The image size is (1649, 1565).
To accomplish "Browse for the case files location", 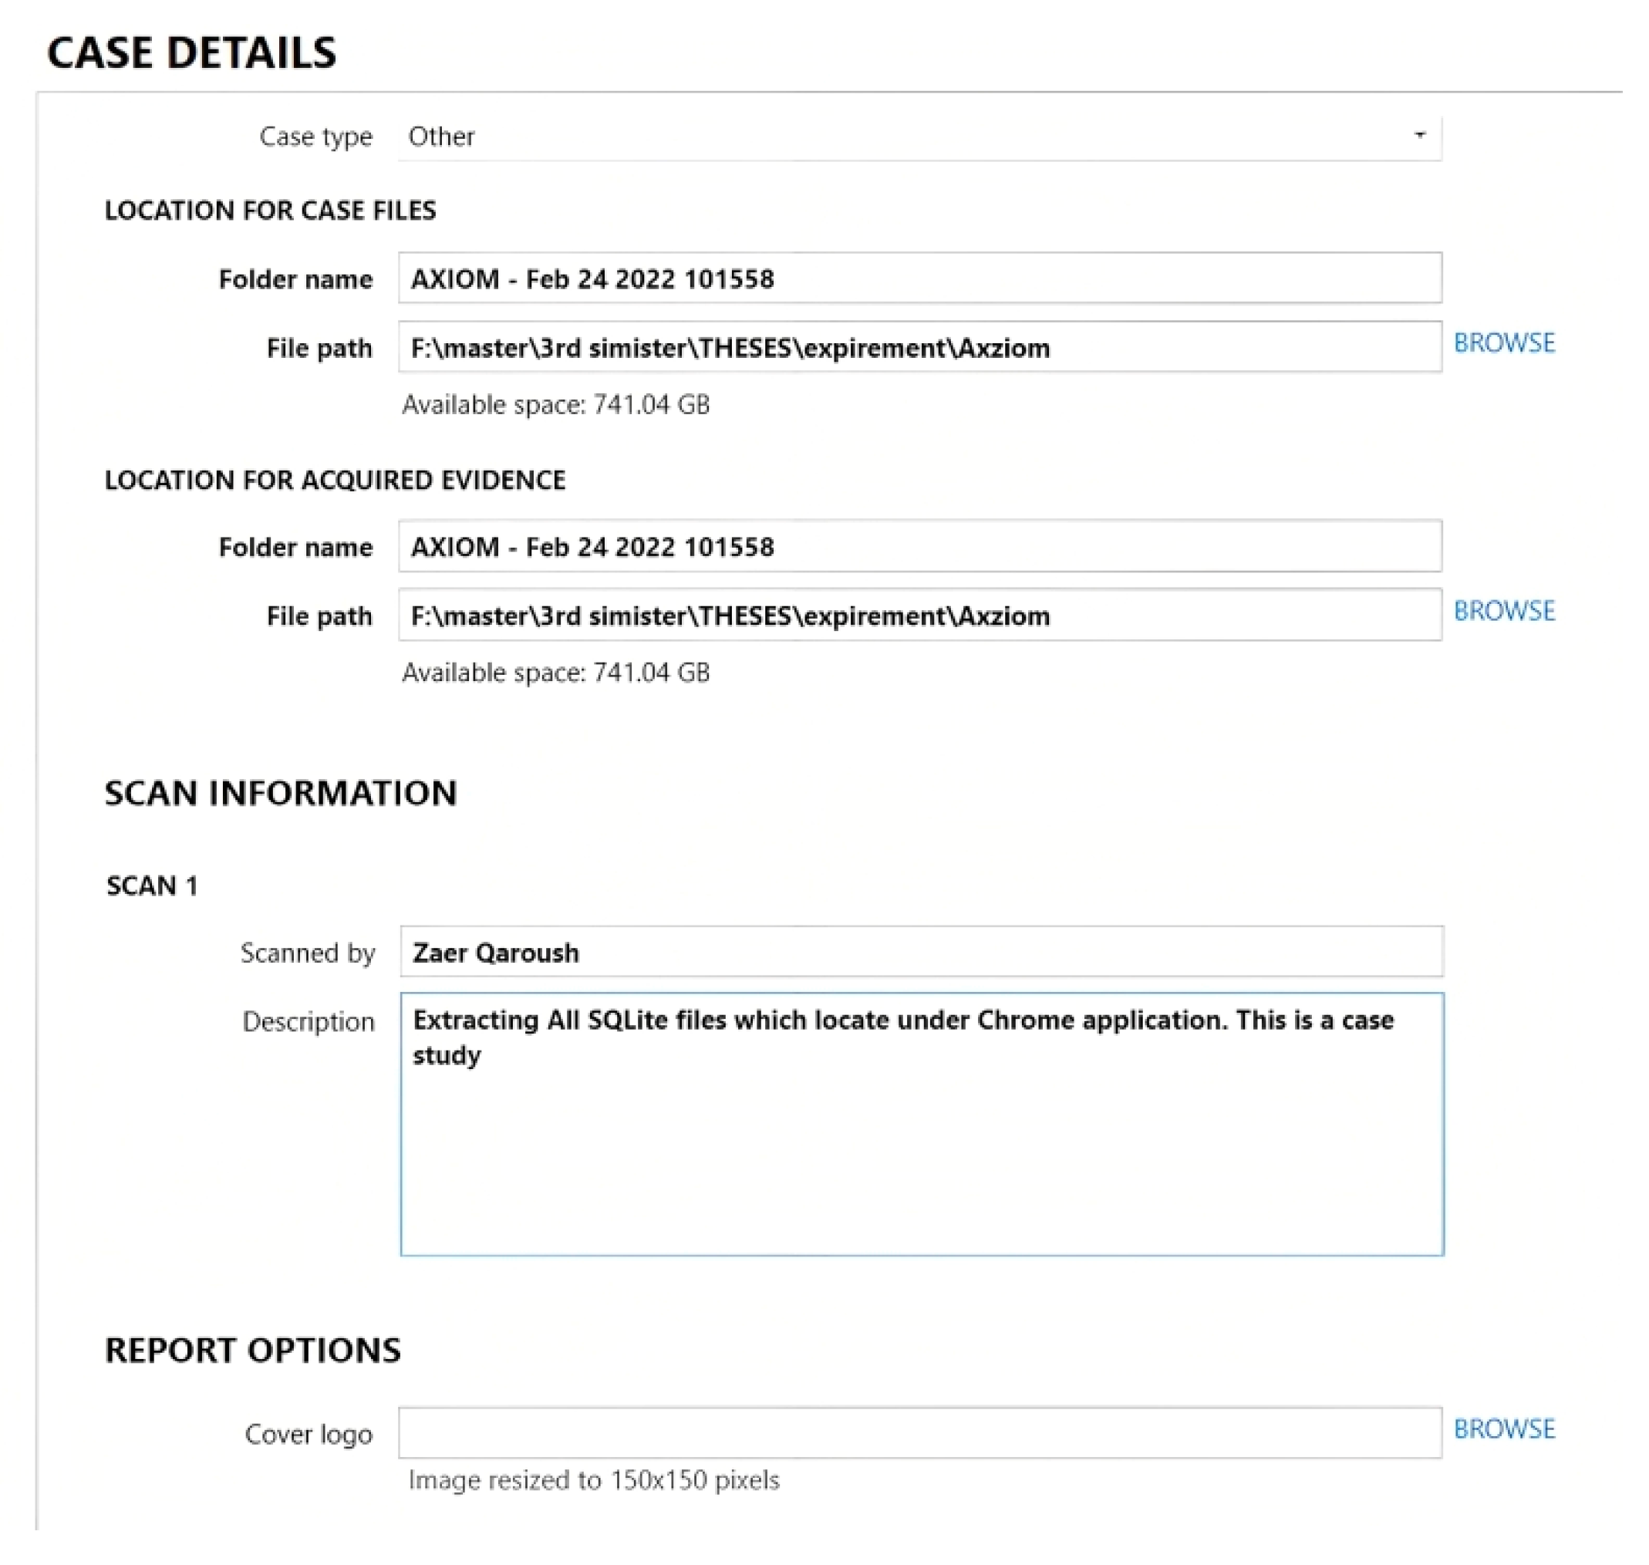I will point(1504,343).
